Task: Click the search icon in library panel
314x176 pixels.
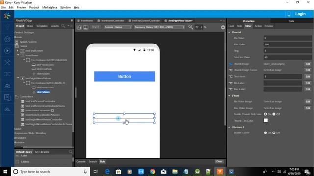Action: 70,152
